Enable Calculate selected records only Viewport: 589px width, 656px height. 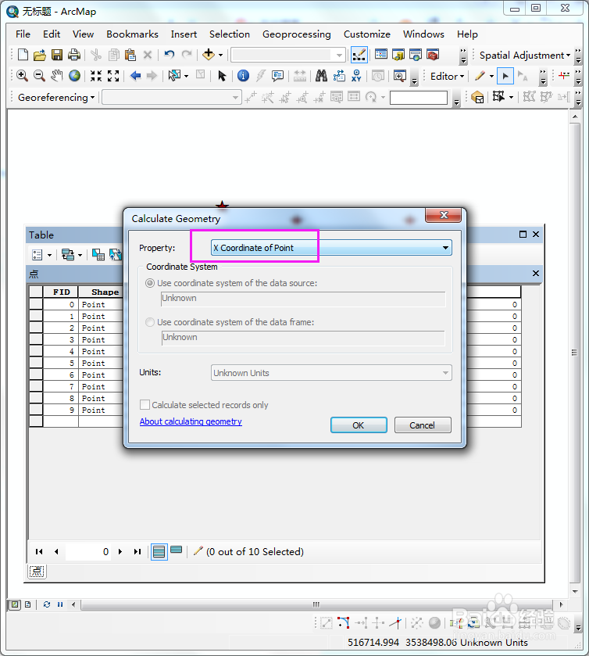(x=145, y=404)
